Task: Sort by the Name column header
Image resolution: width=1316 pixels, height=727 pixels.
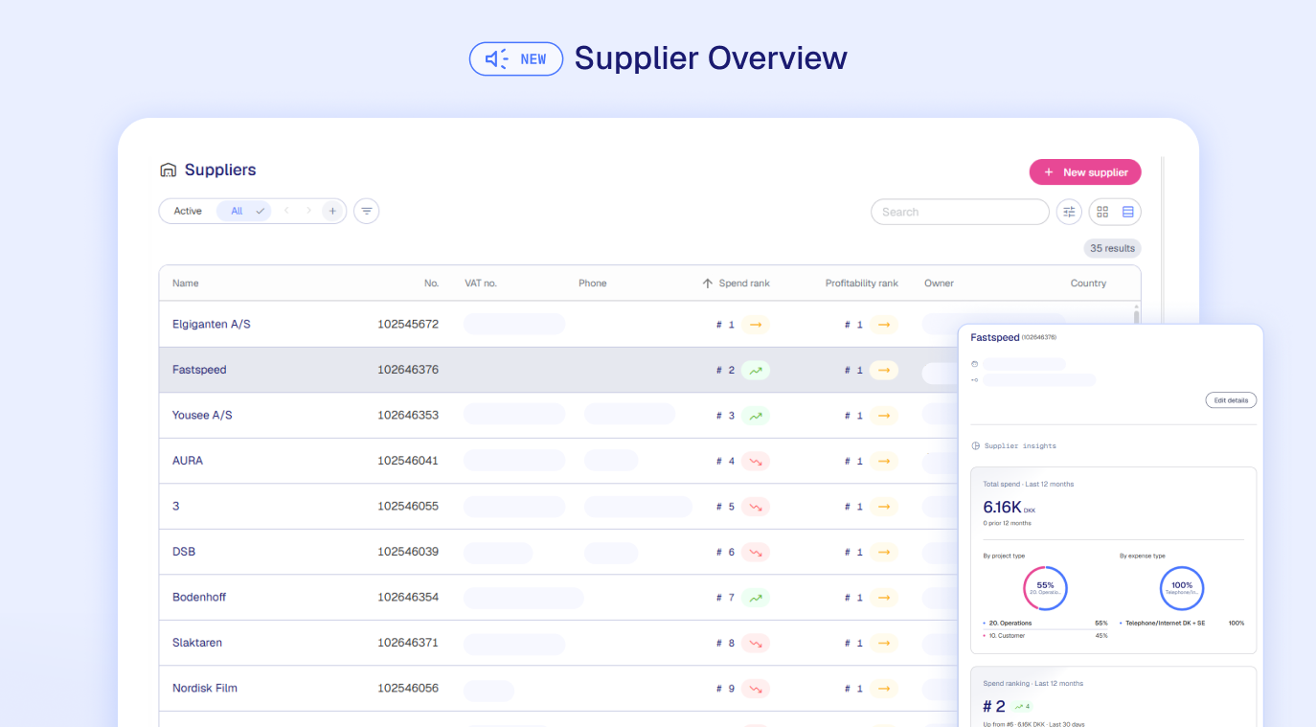Action: tap(186, 284)
